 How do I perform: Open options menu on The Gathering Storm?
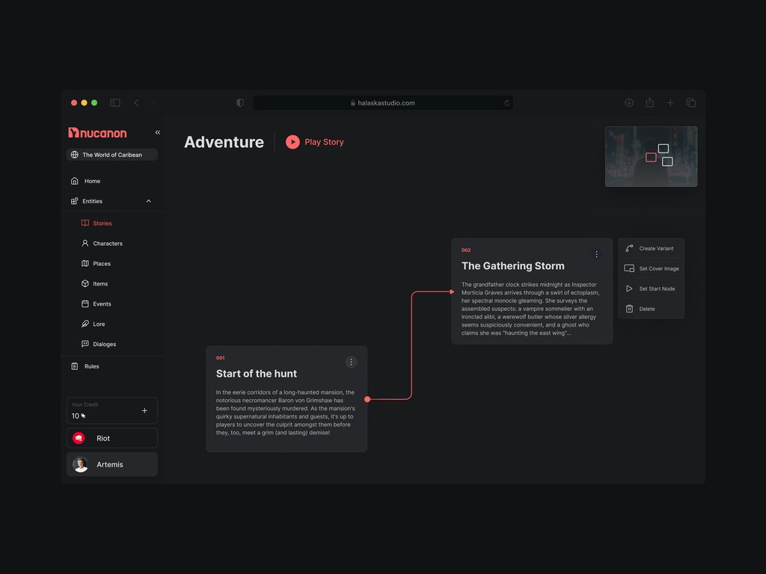coord(596,254)
